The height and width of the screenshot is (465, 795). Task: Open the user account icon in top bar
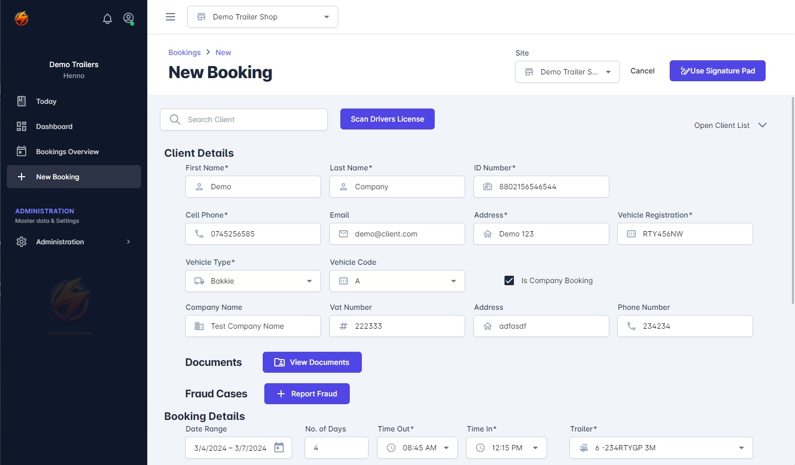point(128,18)
